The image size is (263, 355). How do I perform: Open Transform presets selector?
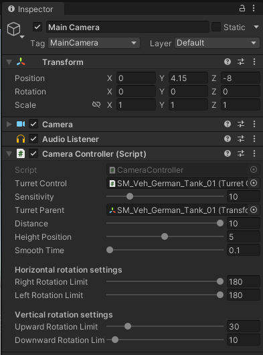(241, 62)
